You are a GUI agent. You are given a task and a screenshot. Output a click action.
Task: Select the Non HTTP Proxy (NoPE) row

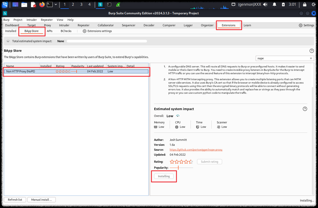click(x=76, y=71)
